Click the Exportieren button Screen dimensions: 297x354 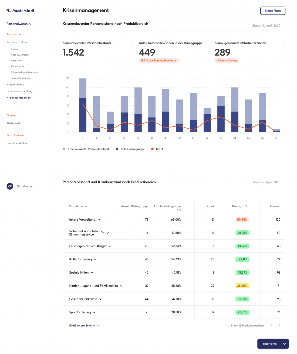[x=269, y=344]
